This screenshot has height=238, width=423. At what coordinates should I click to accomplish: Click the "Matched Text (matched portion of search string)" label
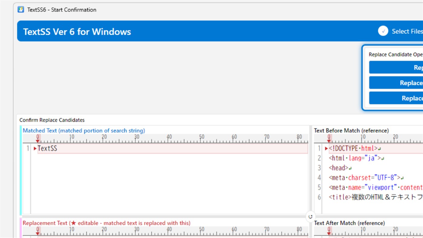click(x=84, y=131)
